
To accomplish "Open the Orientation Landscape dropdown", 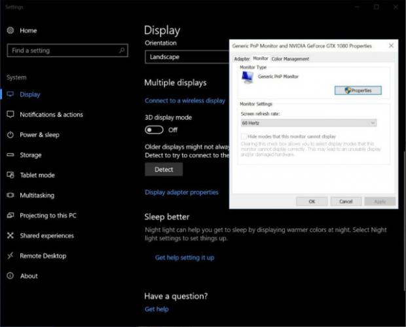I will pos(187,57).
